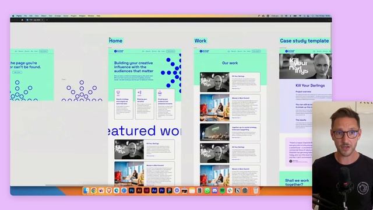
Task: Open WhatsApp from the dock
Action: 207,191
